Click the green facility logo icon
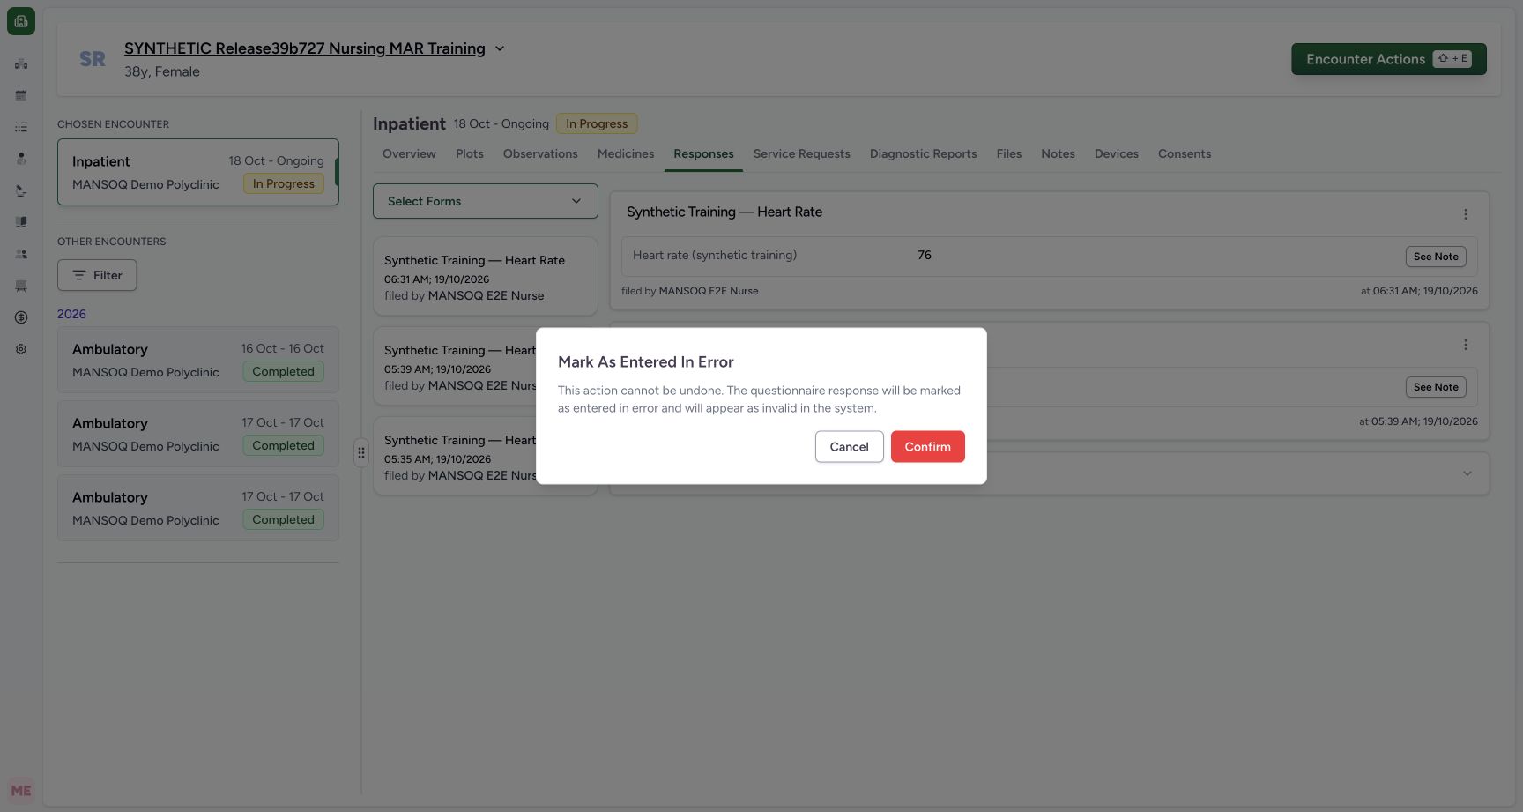The height and width of the screenshot is (812, 1523). pos(21,21)
